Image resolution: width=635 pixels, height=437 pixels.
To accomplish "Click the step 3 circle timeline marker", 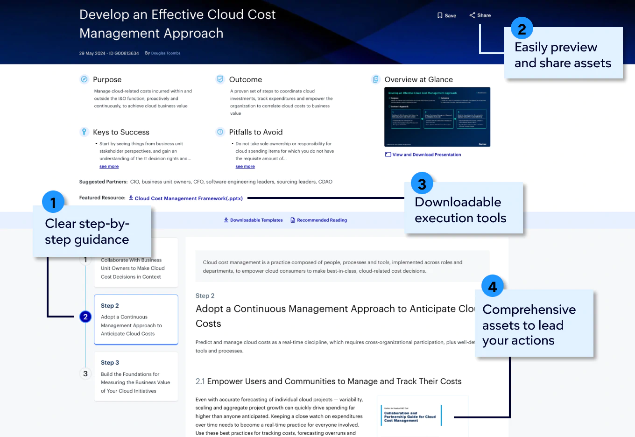I will pyautogui.click(x=85, y=374).
